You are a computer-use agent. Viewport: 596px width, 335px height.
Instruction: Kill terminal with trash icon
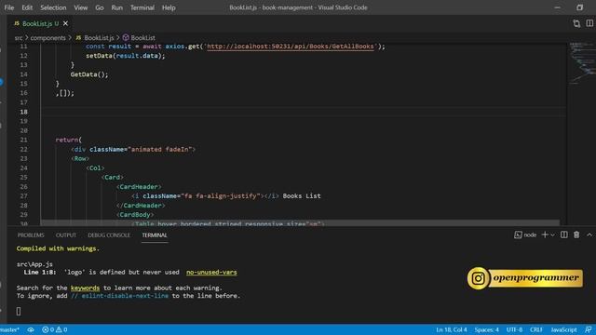click(x=576, y=235)
